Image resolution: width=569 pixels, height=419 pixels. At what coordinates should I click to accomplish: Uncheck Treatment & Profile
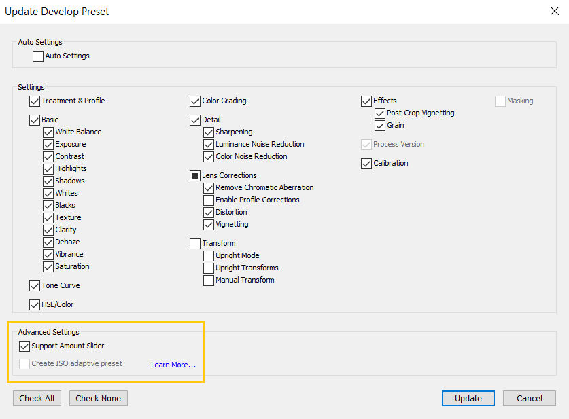click(34, 101)
